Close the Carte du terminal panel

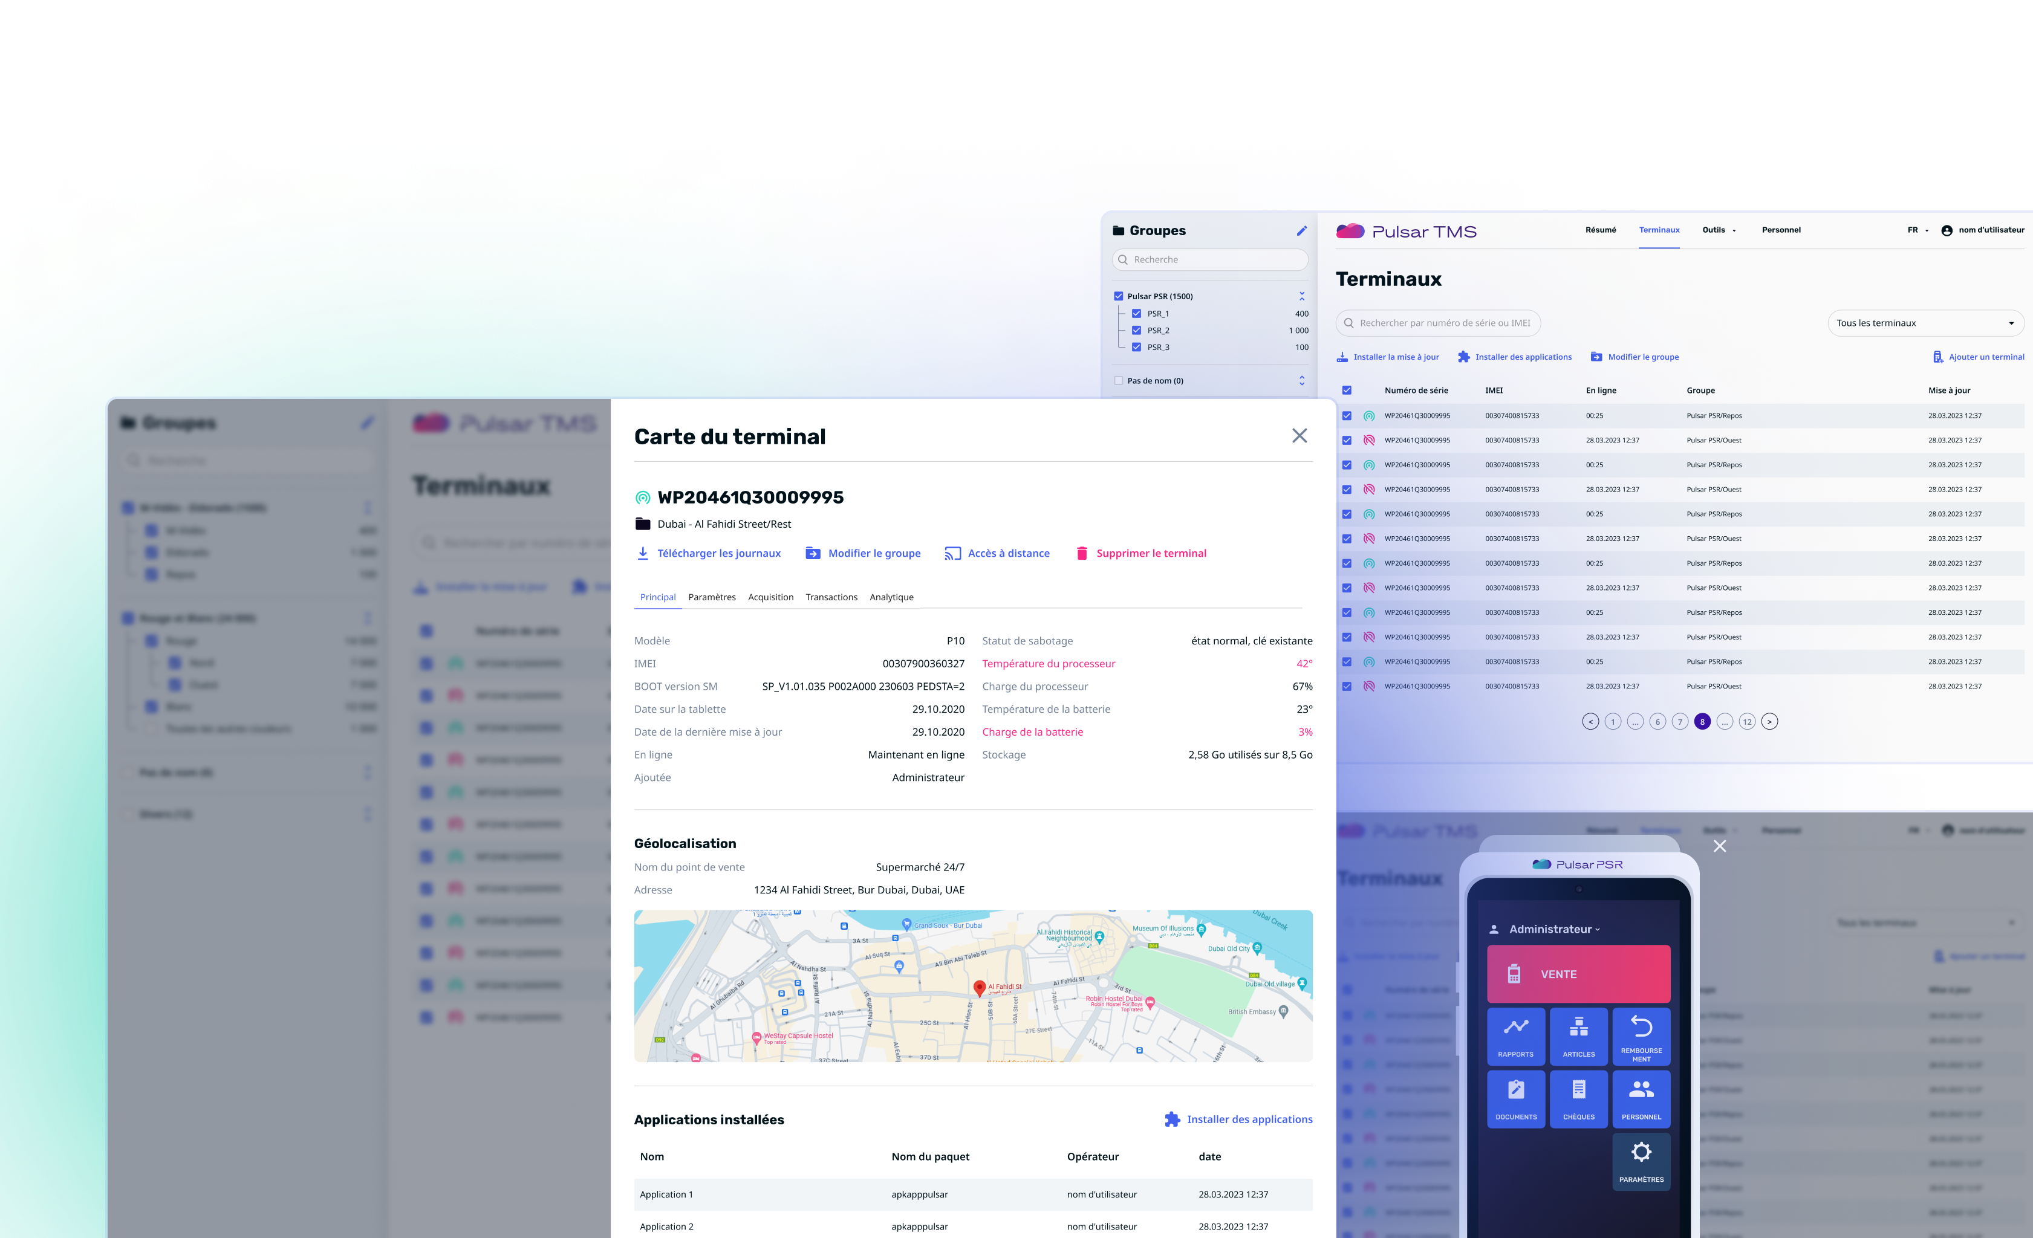pyautogui.click(x=1299, y=435)
